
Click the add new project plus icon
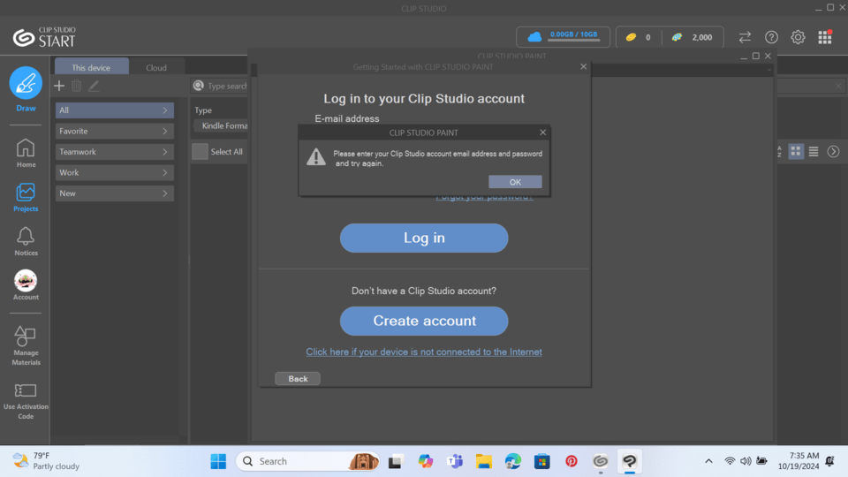[x=59, y=86]
